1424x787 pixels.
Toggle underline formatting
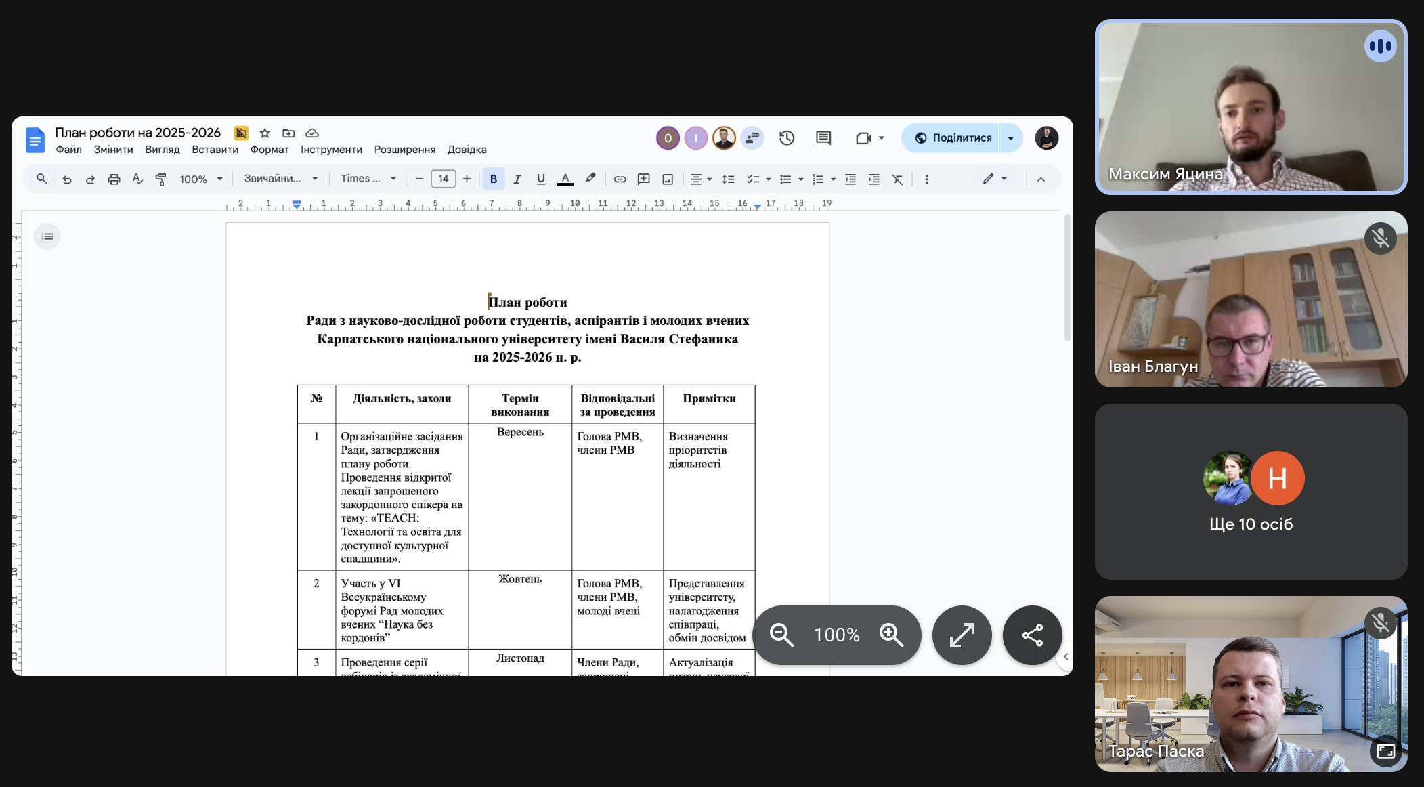(x=540, y=179)
